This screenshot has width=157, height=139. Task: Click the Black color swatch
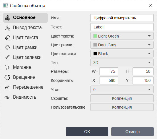point(95,54)
